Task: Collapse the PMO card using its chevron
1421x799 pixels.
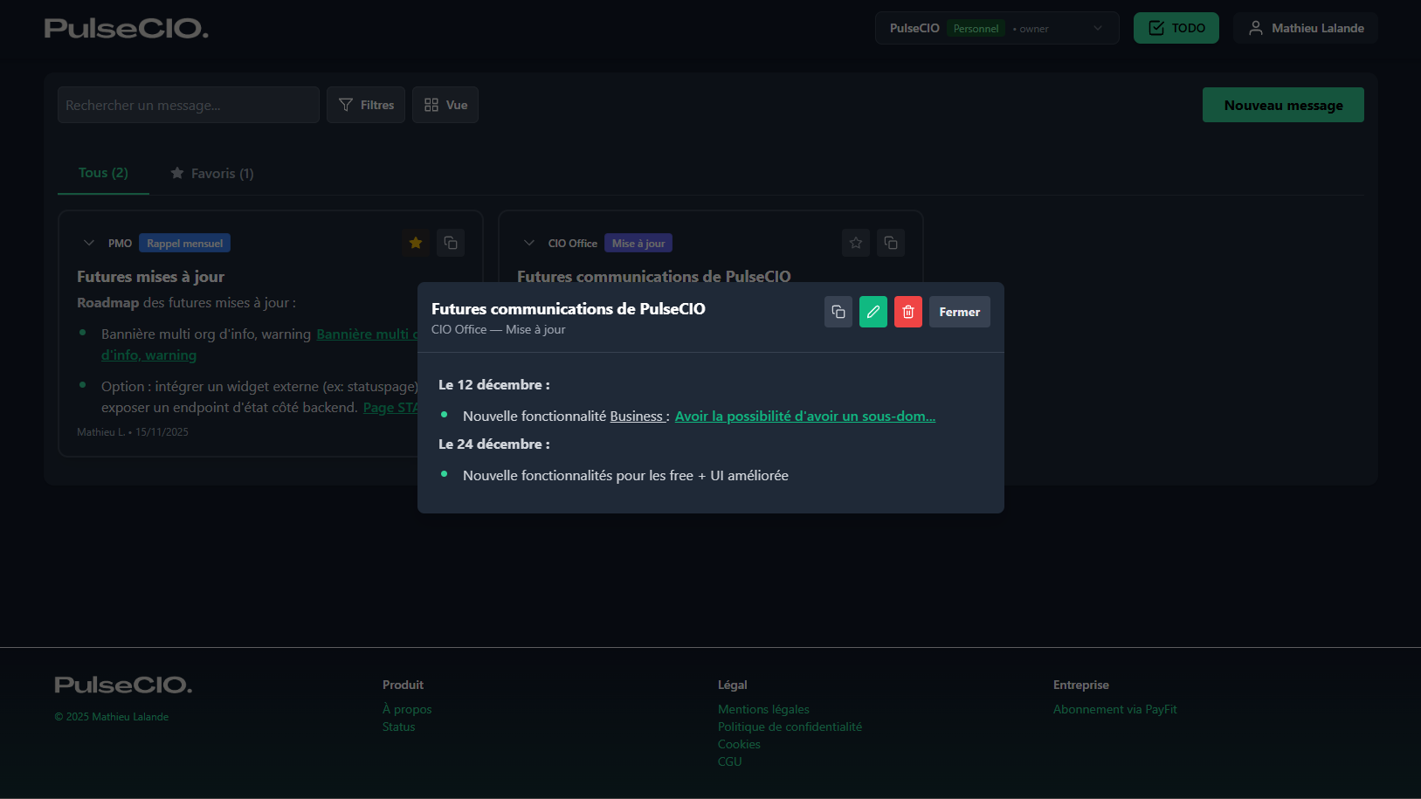Action: (x=89, y=243)
